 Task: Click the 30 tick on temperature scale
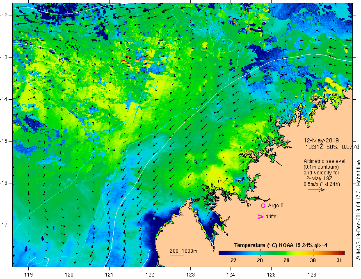(x=313, y=261)
